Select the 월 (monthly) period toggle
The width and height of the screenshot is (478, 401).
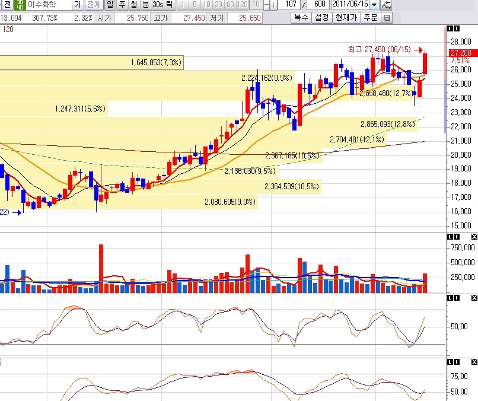pyautogui.click(x=134, y=5)
